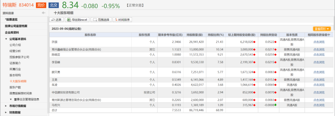Click red up arrow in 许颉 holdings change
335x116 pixels.
coord(254,42)
